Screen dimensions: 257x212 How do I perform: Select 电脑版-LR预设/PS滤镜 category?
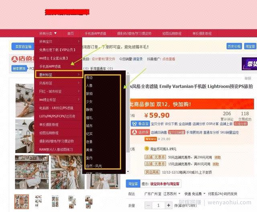coord(56,108)
